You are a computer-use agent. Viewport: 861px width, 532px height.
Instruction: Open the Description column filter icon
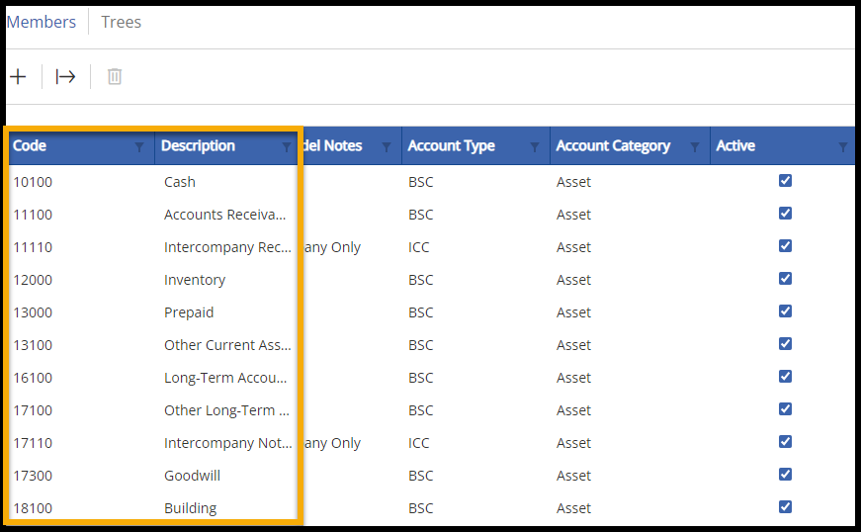click(x=287, y=147)
